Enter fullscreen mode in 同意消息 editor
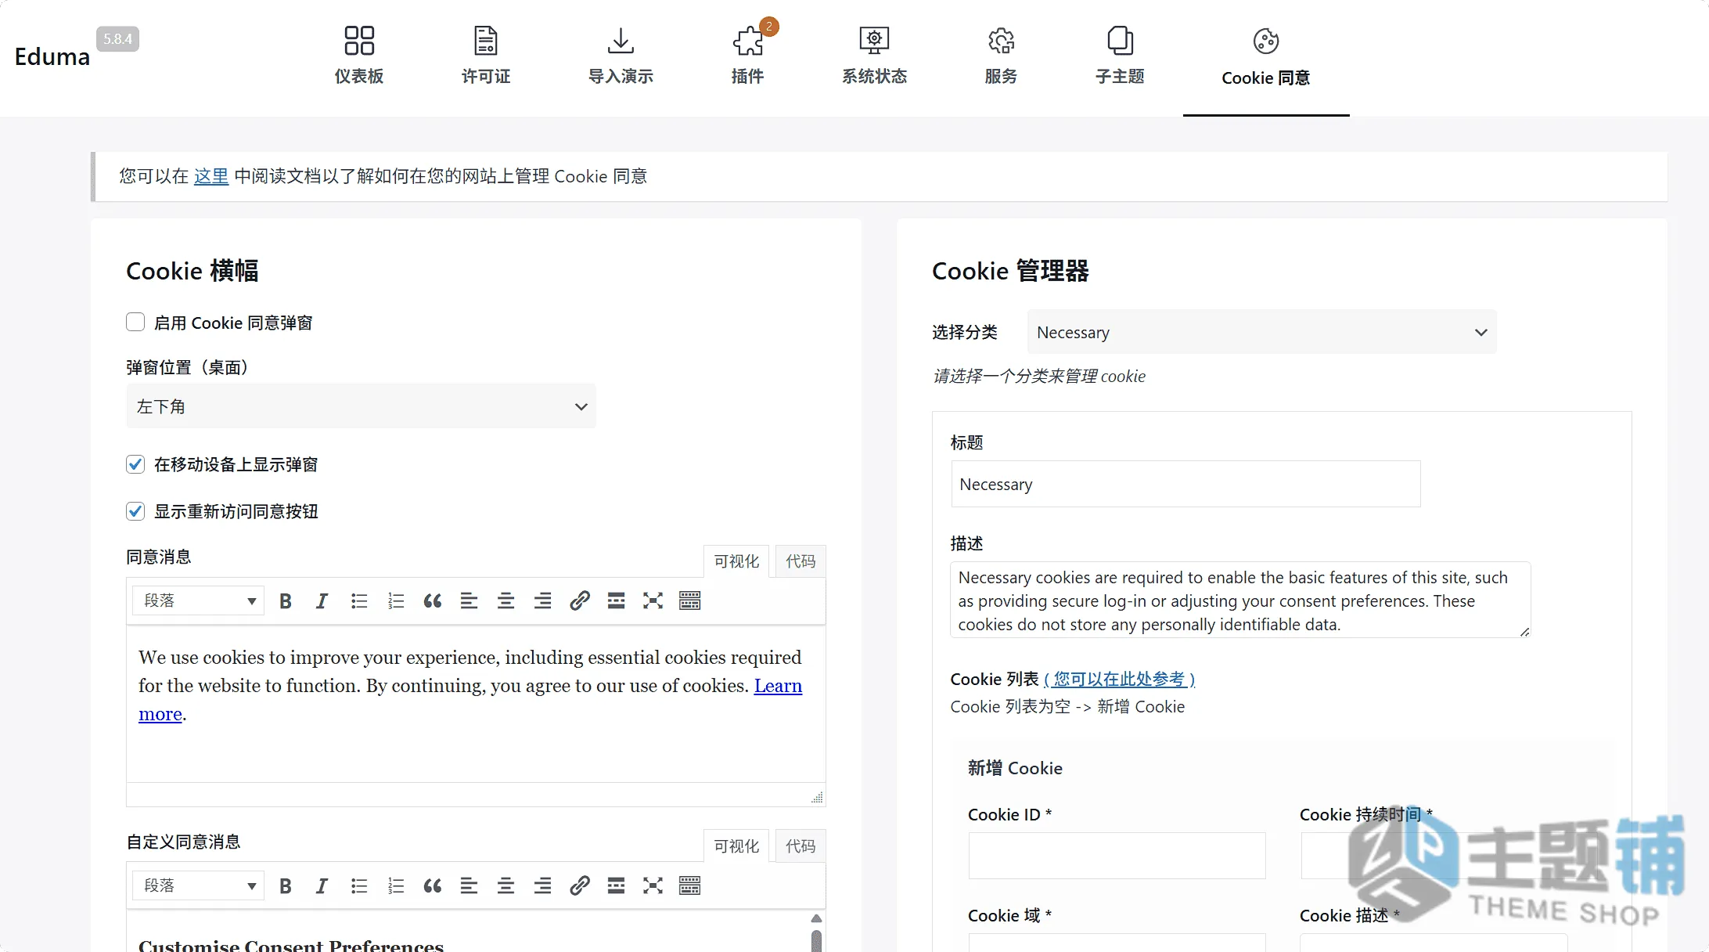The width and height of the screenshot is (1709, 952). pyautogui.click(x=653, y=600)
